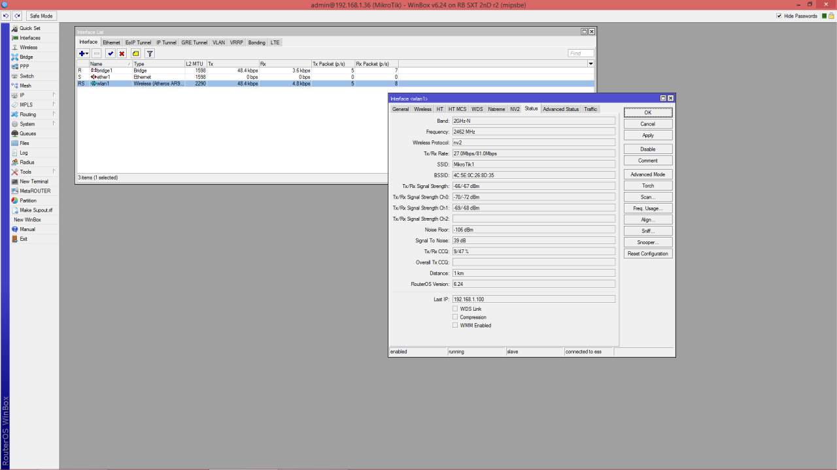Click the Reset Configuration button
Image resolution: width=837 pixels, height=470 pixels.
[647, 254]
